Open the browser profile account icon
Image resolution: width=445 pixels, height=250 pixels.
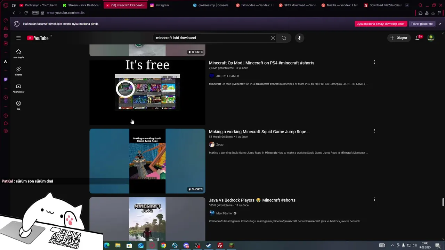[427, 13]
